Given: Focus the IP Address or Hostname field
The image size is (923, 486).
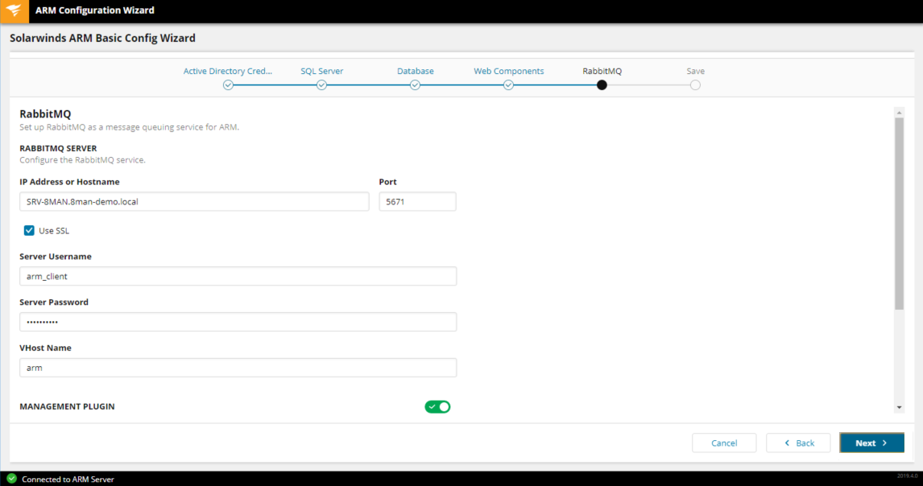Looking at the screenshot, I should [x=194, y=202].
